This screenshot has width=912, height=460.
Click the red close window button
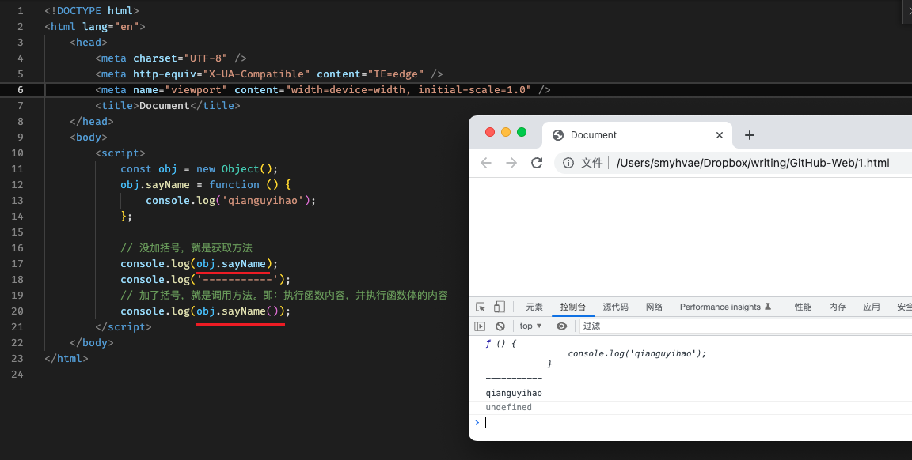490,132
